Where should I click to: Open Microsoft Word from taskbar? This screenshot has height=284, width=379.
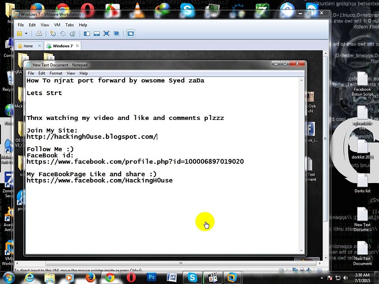(x=172, y=277)
